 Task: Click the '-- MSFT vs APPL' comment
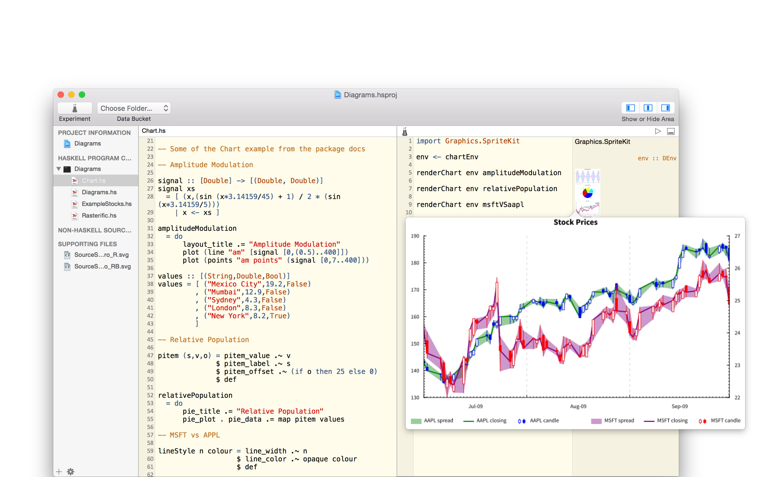(x=189, y=435)
